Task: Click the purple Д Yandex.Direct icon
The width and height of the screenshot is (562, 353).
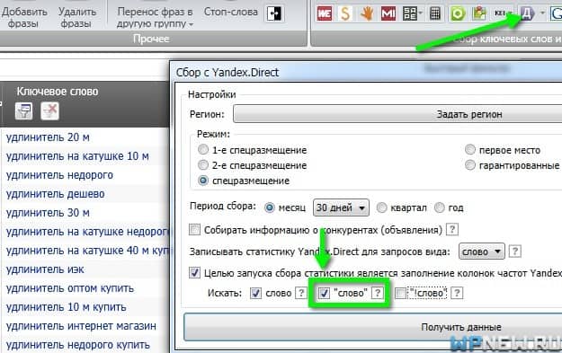Action: pyautogui.click(x=527, y=13)
